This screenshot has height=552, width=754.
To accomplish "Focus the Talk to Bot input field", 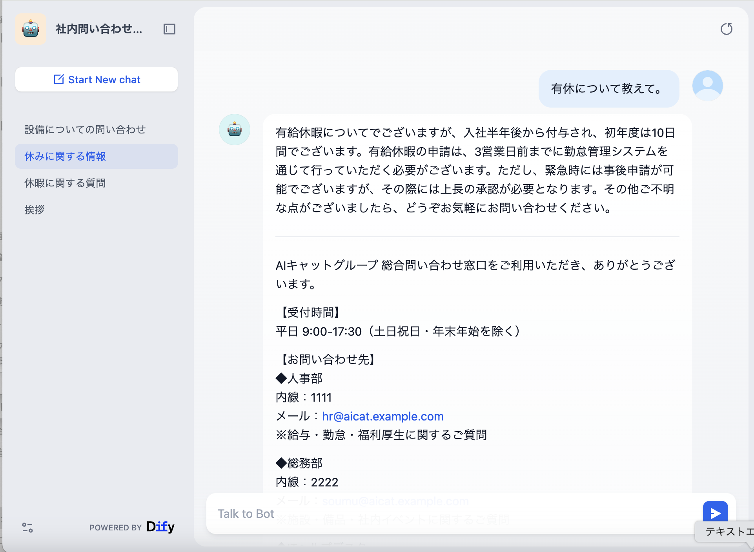I will (451, 514).
